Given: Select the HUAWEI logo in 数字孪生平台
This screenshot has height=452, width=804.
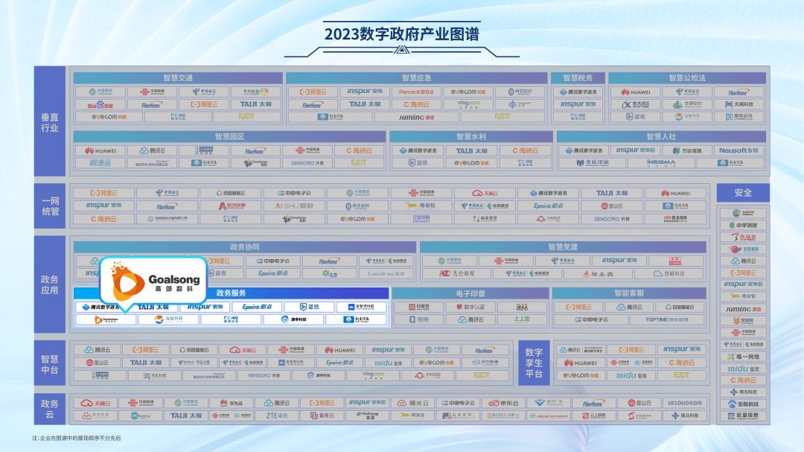Looking at the screenshot, I should (581, 363).
